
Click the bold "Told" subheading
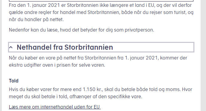(14, 81)
